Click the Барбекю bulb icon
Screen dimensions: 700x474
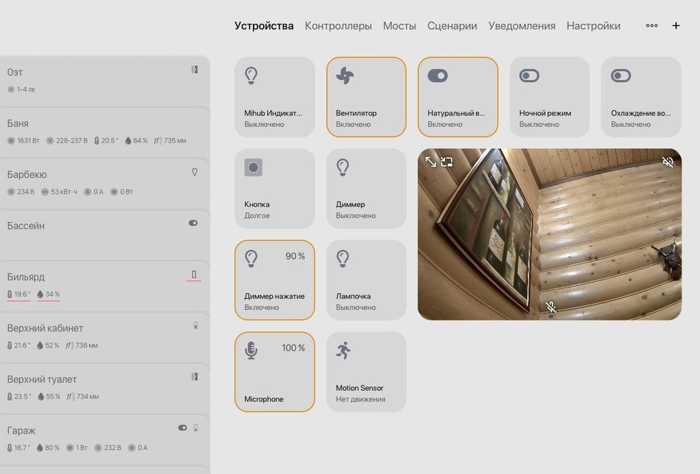pyautogui.click(x=195, y=171)
